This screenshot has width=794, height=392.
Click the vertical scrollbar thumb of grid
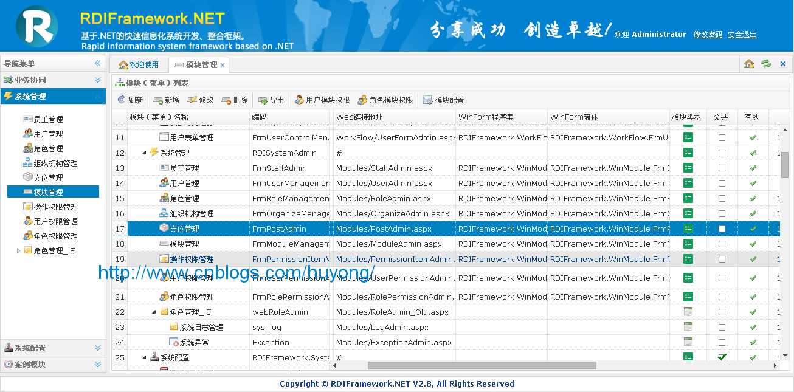click(784, 165)
